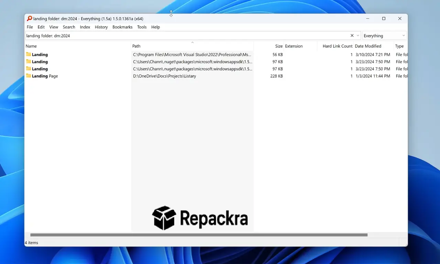Open the Tools menu
The height and width of the screenshot is (264, 440).
click(x=142, y=27)
